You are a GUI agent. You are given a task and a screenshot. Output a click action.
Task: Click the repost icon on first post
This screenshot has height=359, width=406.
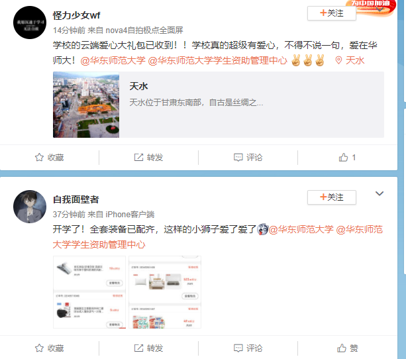coord(138,157)
